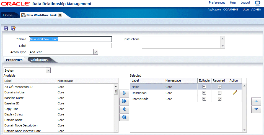Screen dimensions: 264x135
Task: Click Editable column header in Selected table
Action: point(204,80)
